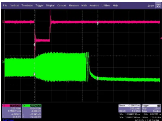The width and height of the screenshot is (162, 121).
Task: Click the Undo button
Action: pos(158,5)
